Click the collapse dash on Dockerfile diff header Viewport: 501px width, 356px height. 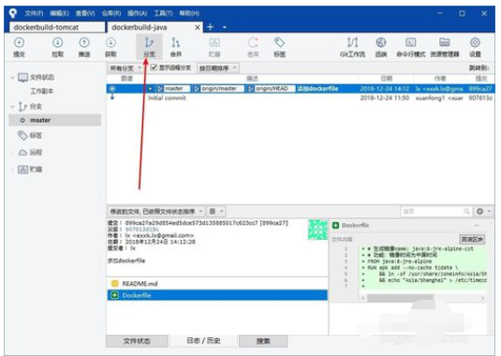(477, 226)
